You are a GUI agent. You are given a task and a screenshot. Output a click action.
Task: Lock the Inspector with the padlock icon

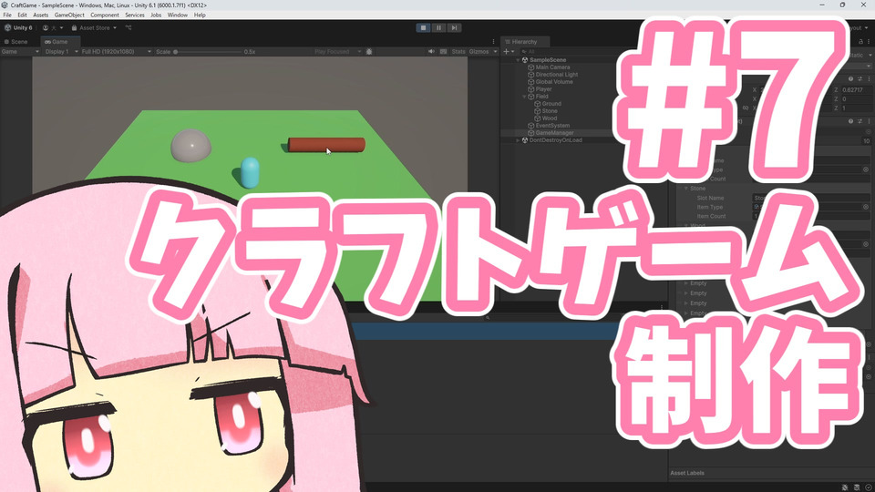coord(860,41)
